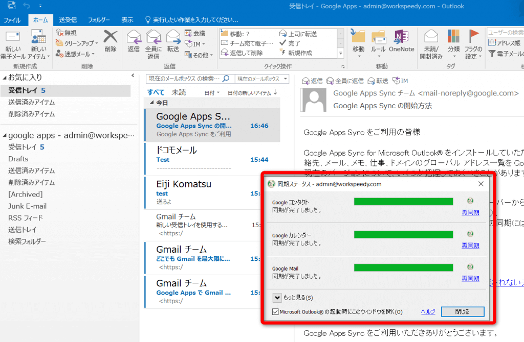Viewport: 524px width, 342px height.
Task: Open the Drafts folder
Action: (18, 159)
